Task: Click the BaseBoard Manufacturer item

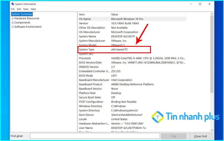Action: (94, 80)
